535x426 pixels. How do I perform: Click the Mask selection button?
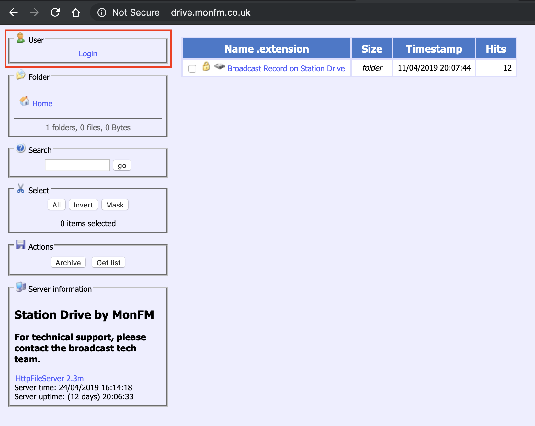tap(115, 205)
